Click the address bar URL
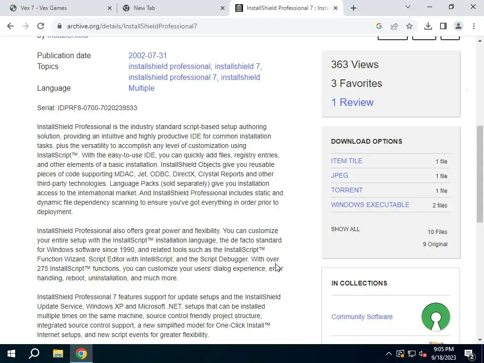Screen dimensions: 484x363 pos(132,26)
